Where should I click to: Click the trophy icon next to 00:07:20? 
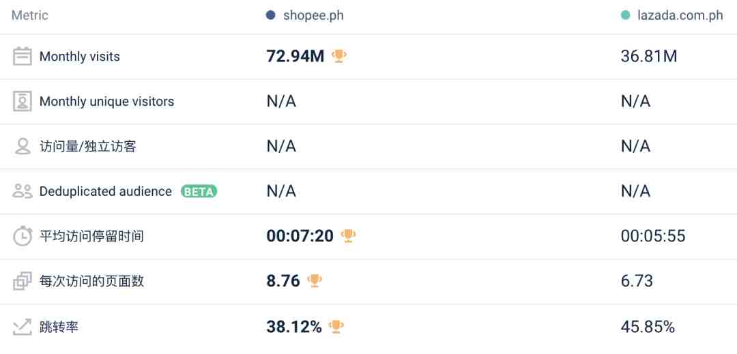tap(348, 236)
